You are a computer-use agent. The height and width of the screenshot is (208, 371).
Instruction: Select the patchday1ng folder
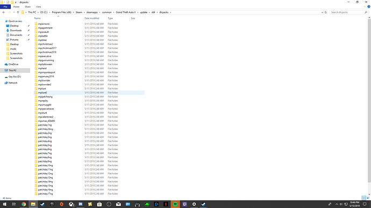click(45, 125)
